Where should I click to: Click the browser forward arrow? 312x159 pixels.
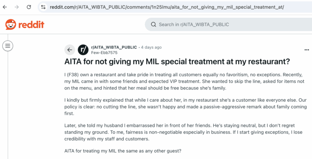point(17,7)
